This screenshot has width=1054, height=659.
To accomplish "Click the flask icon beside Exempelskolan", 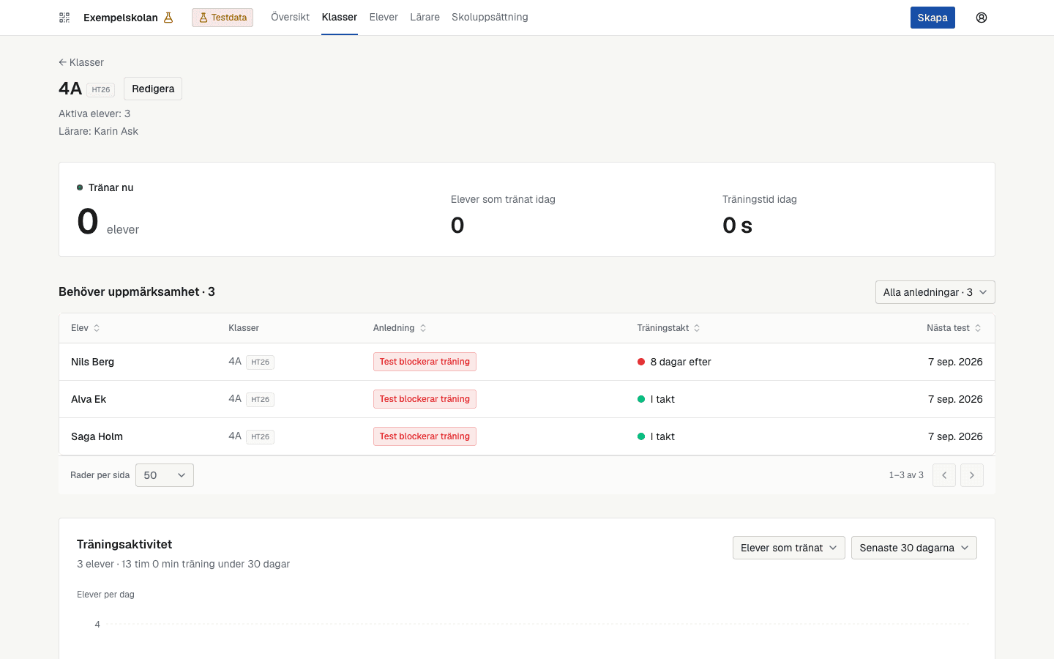I will click(x=168, y=18).
